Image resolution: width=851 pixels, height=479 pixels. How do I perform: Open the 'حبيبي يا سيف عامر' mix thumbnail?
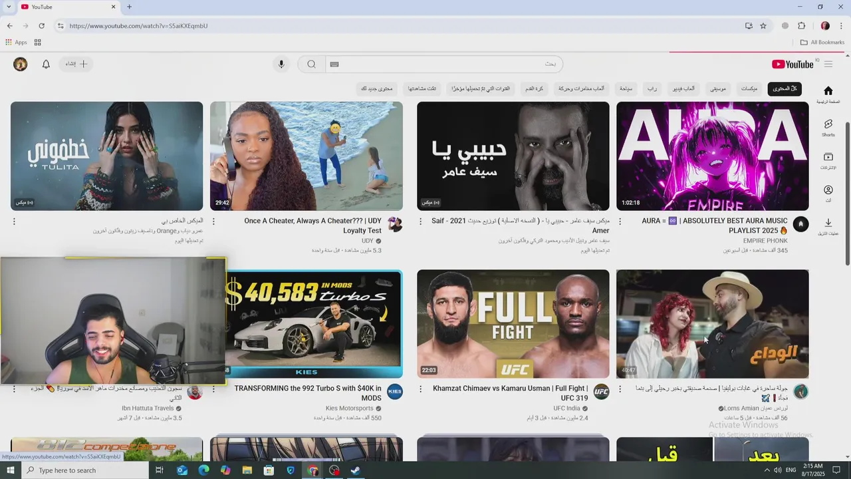point(513,156)
